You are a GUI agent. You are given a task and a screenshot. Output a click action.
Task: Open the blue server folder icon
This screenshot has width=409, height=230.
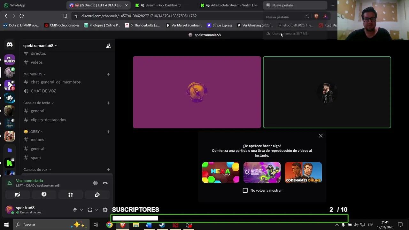click(10, 150)
